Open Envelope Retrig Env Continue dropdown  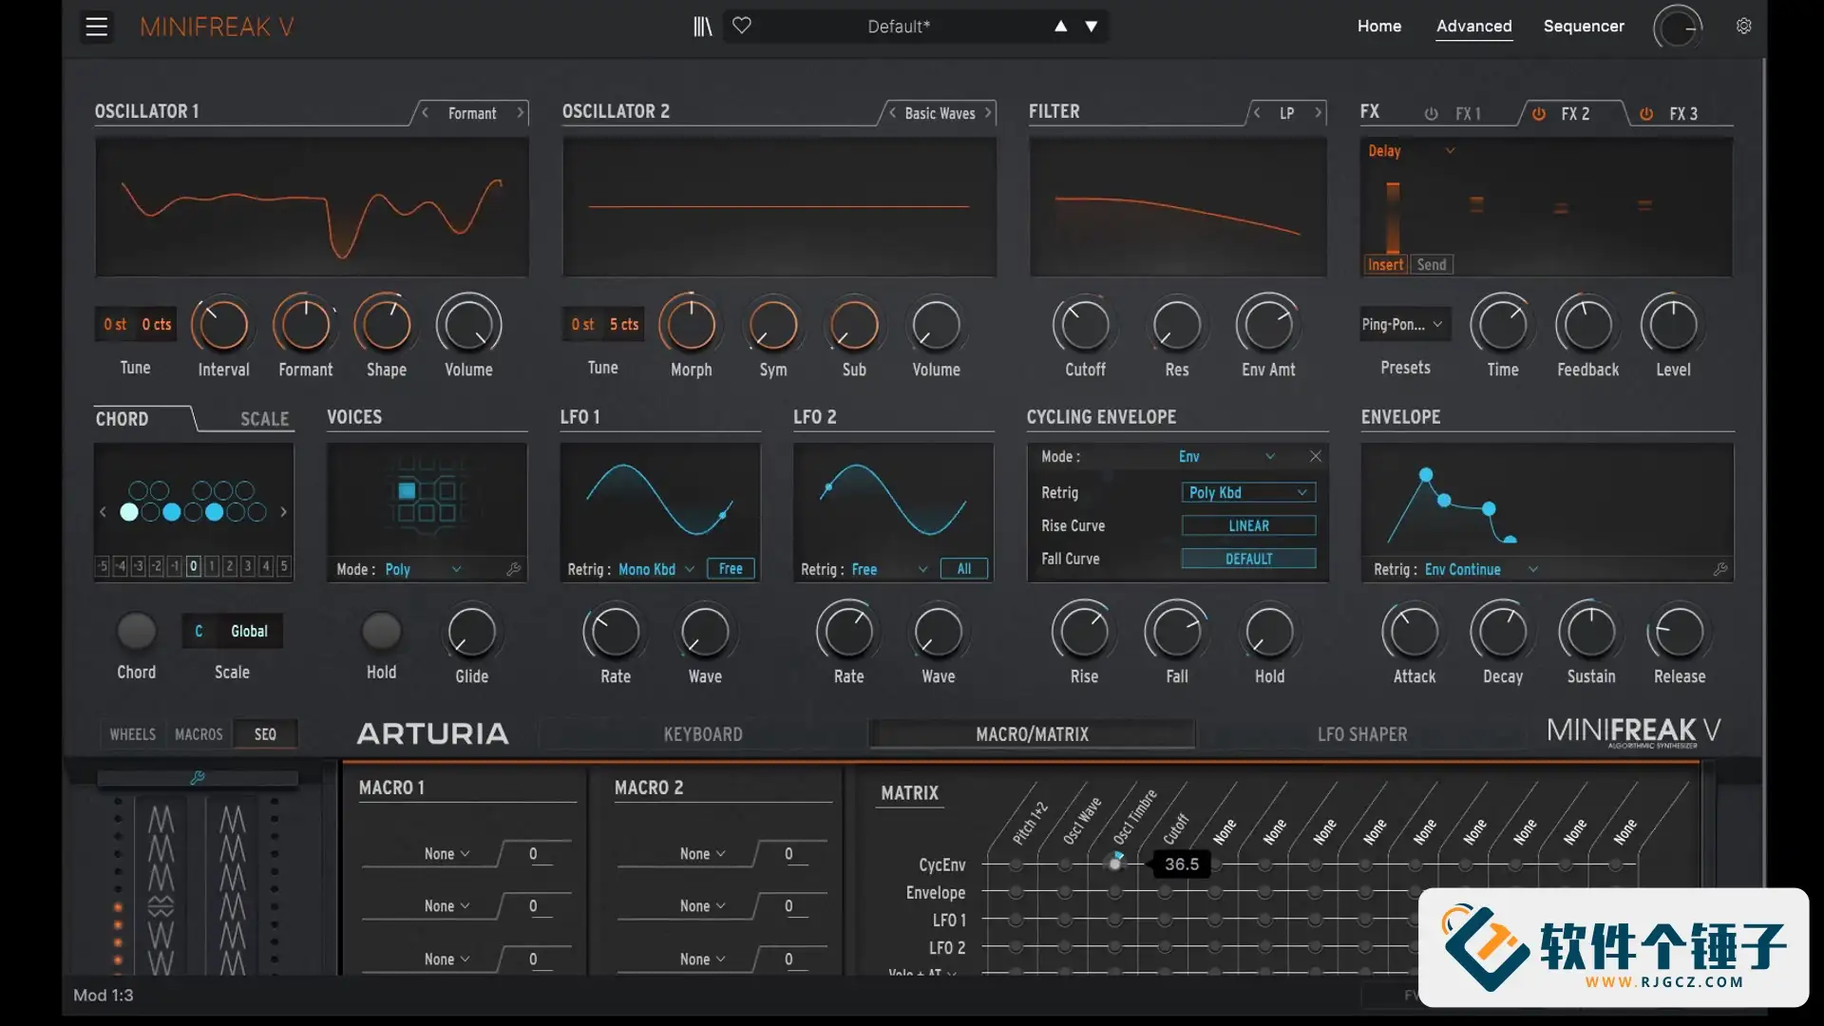[1481, 569]
